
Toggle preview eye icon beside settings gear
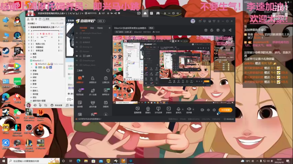208,110
